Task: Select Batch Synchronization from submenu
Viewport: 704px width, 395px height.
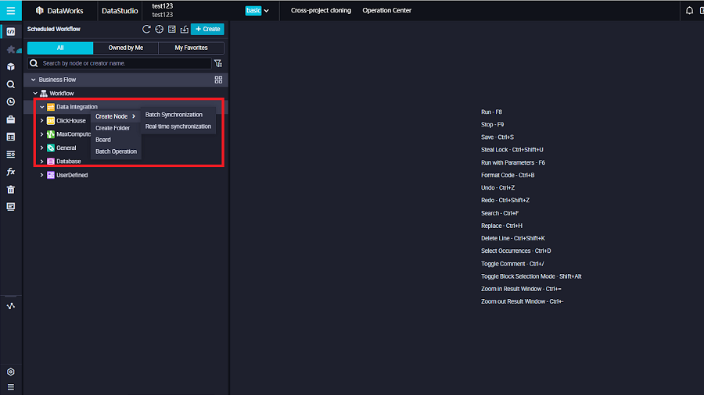Action: pyautogui.click(x=174, y=115)
